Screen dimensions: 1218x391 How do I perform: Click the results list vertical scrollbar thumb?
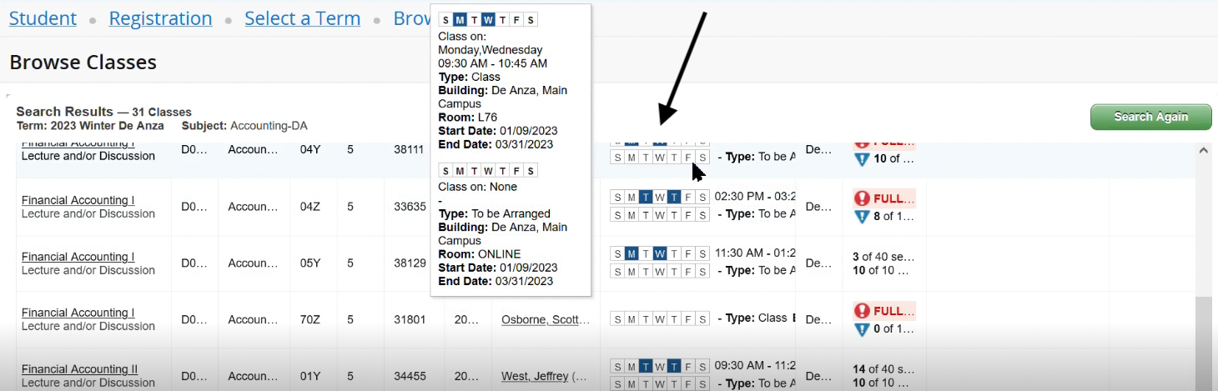coord(1203,343)
